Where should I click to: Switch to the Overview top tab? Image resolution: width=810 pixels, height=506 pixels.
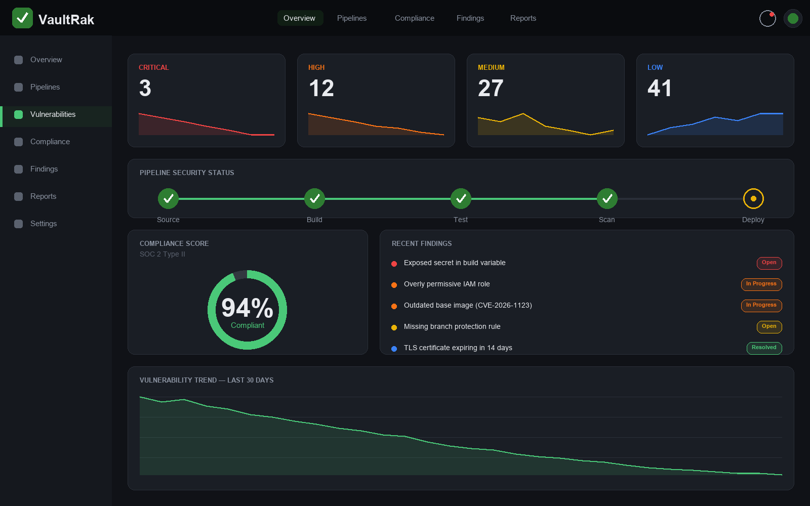[299, 18]
